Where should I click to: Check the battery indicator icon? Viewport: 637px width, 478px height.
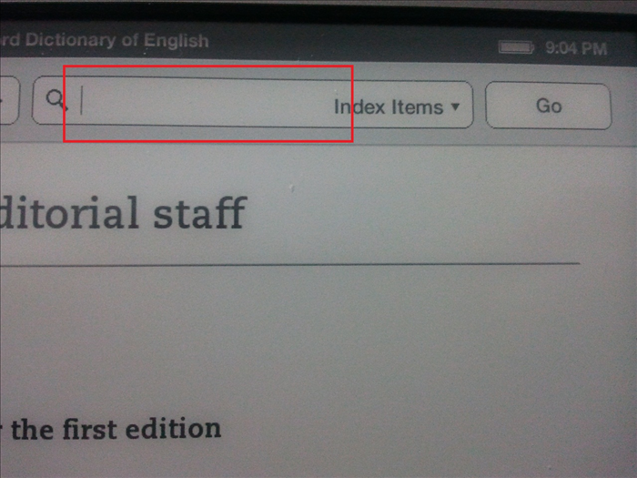click(x=516, y=47)
